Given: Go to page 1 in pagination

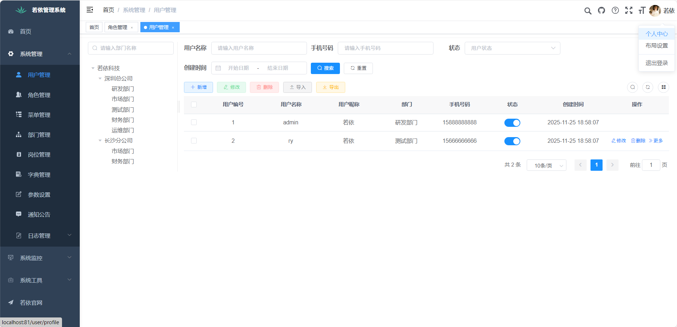Looking at the screenshot, I should point(597,165).
